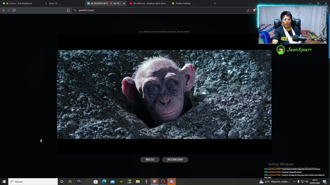This screenshot has height=185, width=330.
Task: Bookmark this page with the bookmark icon
Action: pyautogui.click(x=68, y=10)
